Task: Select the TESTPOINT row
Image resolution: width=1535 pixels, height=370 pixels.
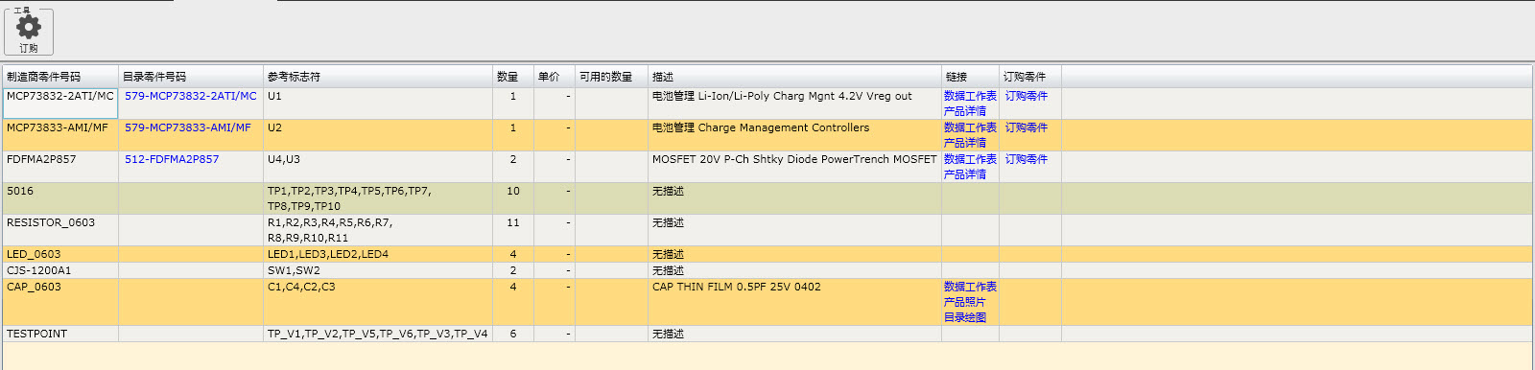Action: (767, 334)
